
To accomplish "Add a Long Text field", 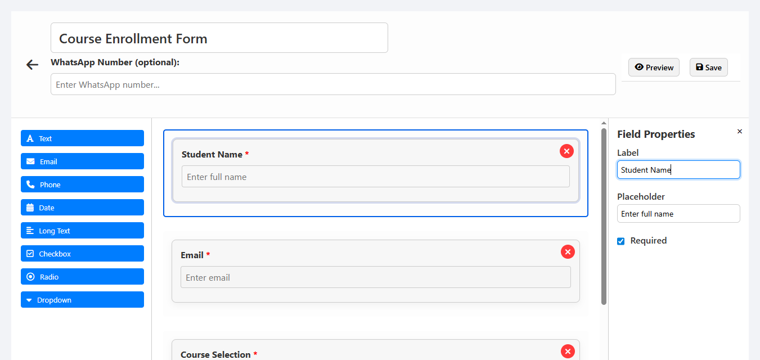I will tap(82, 230).
